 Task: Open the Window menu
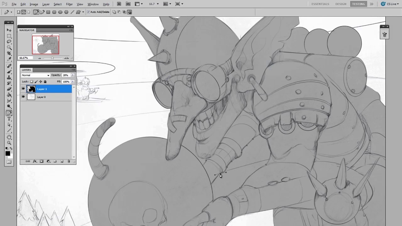[x=93, y=4]
